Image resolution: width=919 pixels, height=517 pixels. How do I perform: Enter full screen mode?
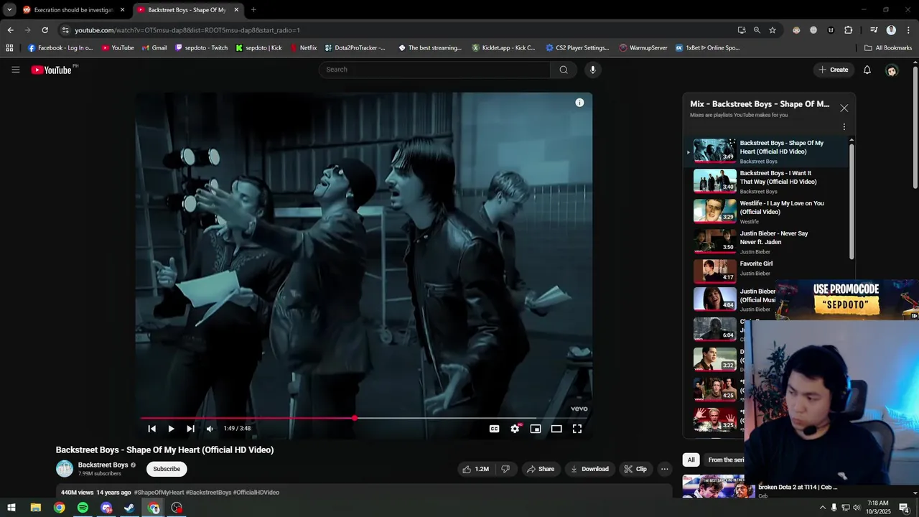tap(577, 429)
